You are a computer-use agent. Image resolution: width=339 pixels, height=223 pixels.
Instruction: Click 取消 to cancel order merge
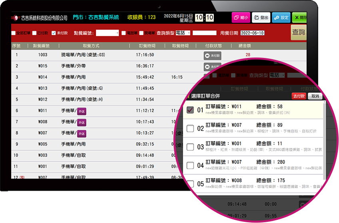coord(315,96)
